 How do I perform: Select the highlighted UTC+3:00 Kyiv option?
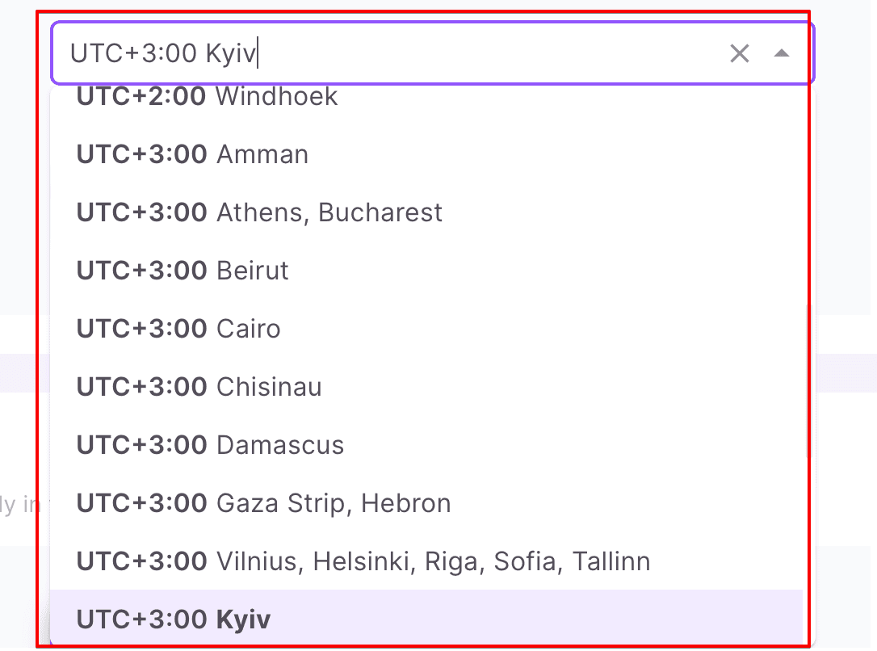coord(174,619)
